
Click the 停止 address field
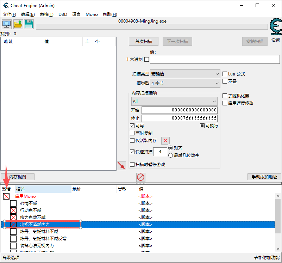point(180,118)
